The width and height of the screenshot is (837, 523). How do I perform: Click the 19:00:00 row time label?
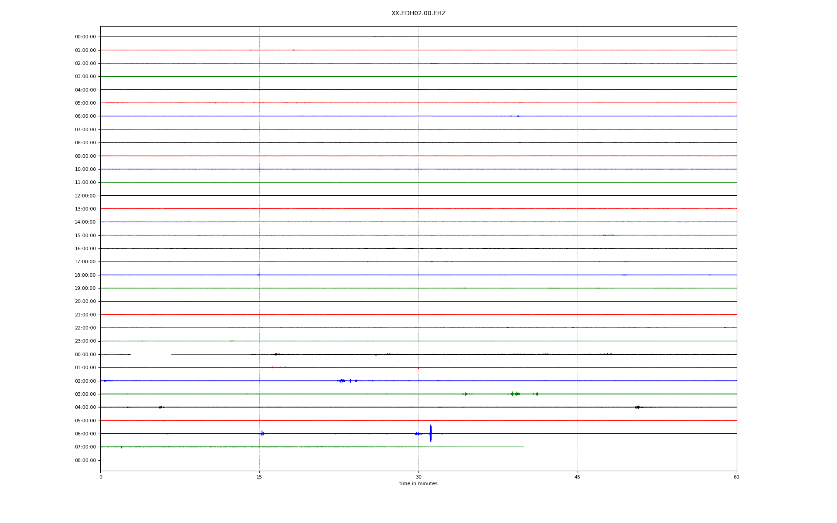click(x=85, y=288)
